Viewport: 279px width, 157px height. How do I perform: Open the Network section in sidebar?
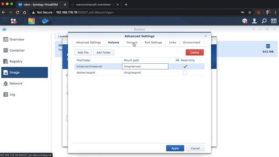coord(24,83)
